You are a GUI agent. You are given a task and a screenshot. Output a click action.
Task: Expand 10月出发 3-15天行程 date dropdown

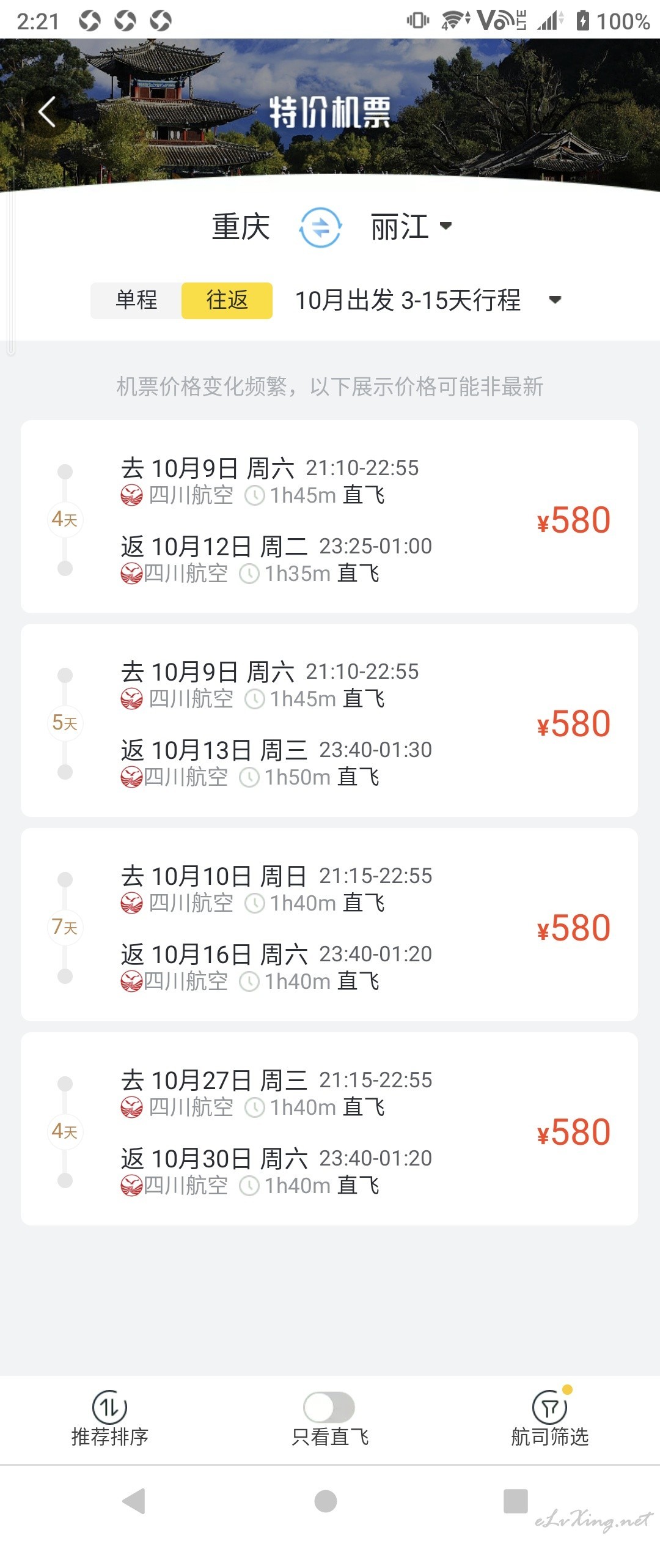coord(555,300)
